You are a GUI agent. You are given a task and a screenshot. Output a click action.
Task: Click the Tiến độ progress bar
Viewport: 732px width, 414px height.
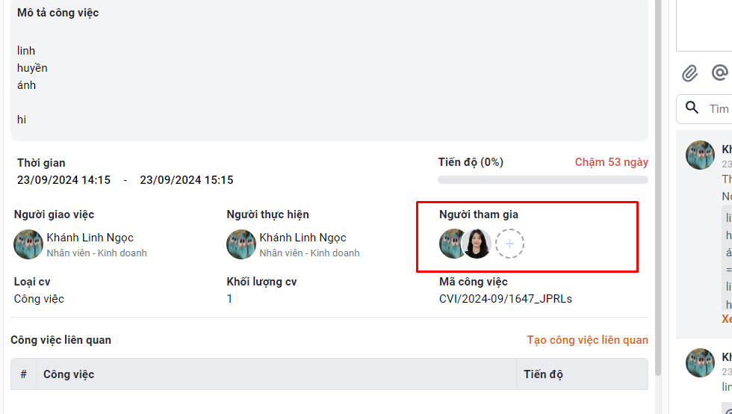542,179
